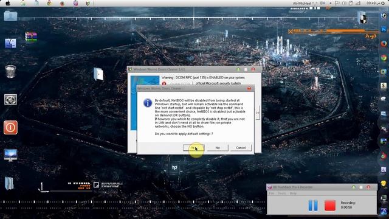Open the user folder desktop icon
The height and width of the screenshot is (219, 389).
[x=10, y=16]
